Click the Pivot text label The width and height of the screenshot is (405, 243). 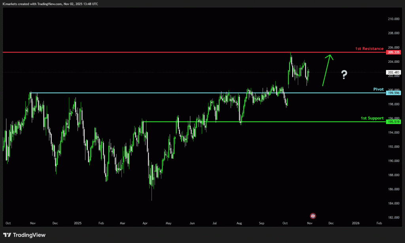[x=378, y=89]
